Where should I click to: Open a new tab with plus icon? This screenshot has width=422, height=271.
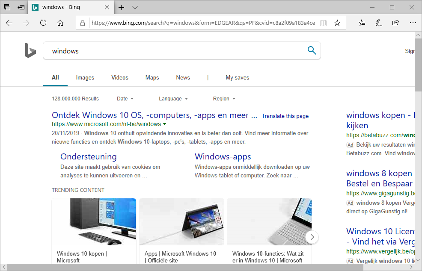[122, 7]
